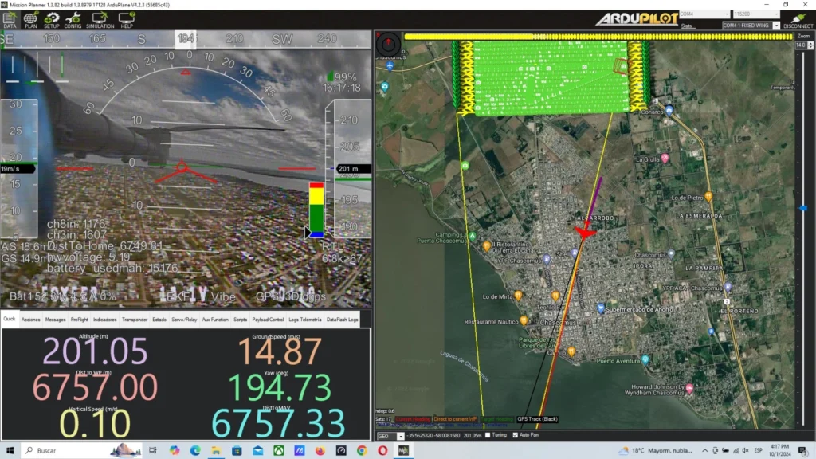This screenshot has height=459, width=816.
Task: Click the SETUP gear icon
Action: (x=52, y=20)
